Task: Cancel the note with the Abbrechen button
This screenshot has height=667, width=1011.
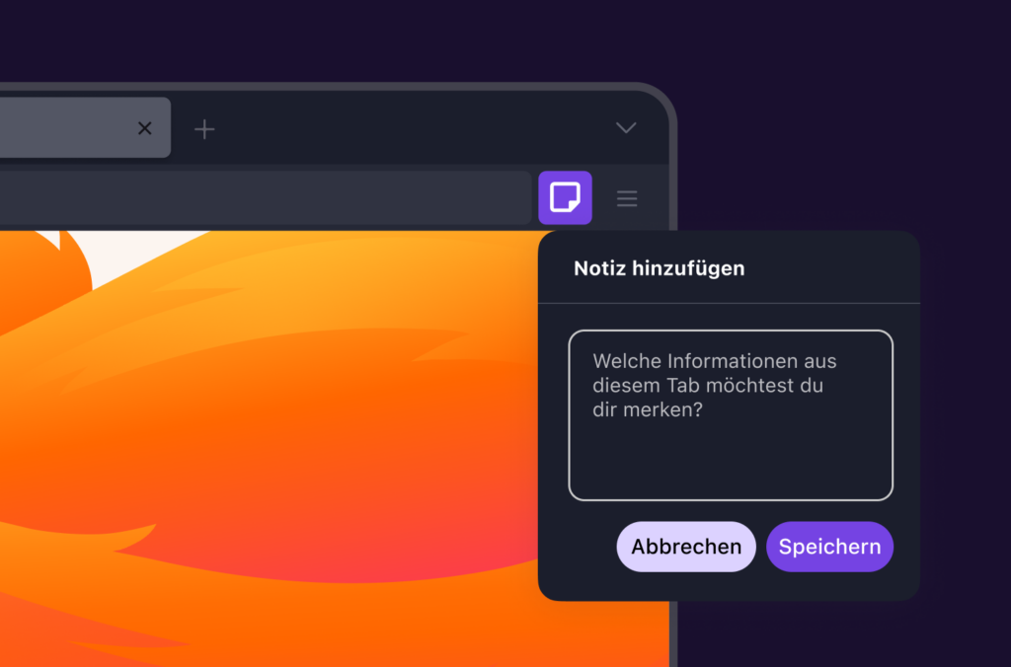Action: (x=686, y=547)
